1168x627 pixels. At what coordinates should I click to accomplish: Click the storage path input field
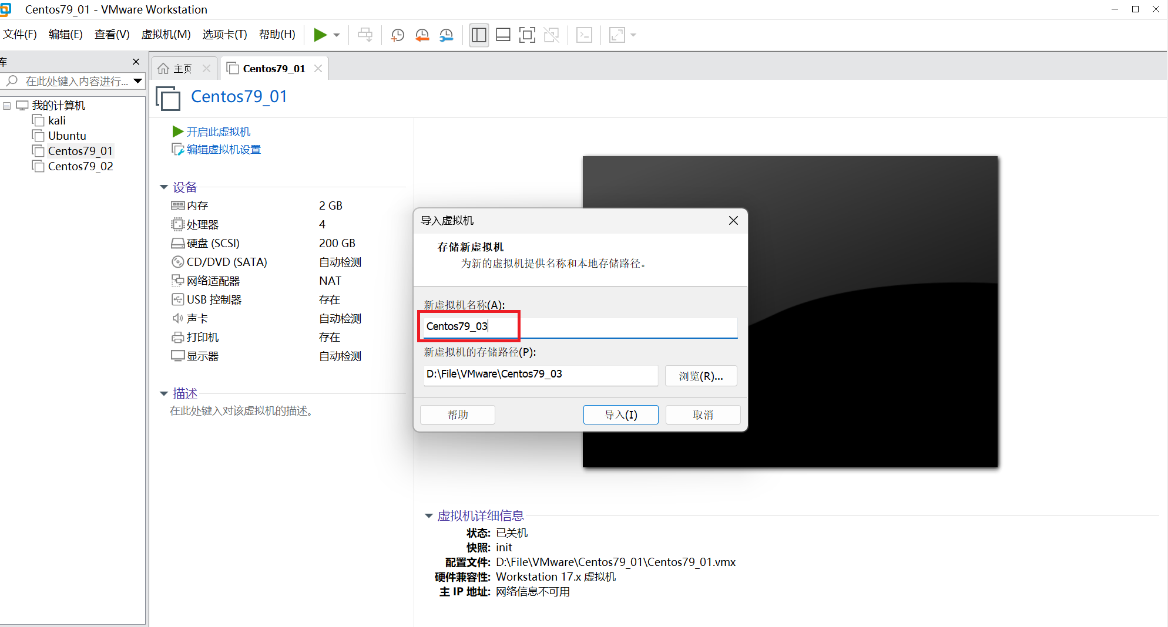tap(541, 375)
